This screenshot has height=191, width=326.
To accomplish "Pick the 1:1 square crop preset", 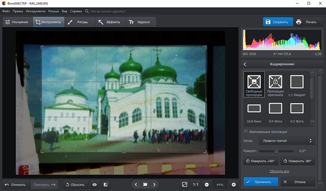I will click(x=297, y=85).
